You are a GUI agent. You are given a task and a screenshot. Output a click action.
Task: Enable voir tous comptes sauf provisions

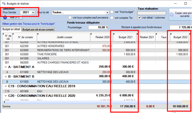(x=70, y=18)
